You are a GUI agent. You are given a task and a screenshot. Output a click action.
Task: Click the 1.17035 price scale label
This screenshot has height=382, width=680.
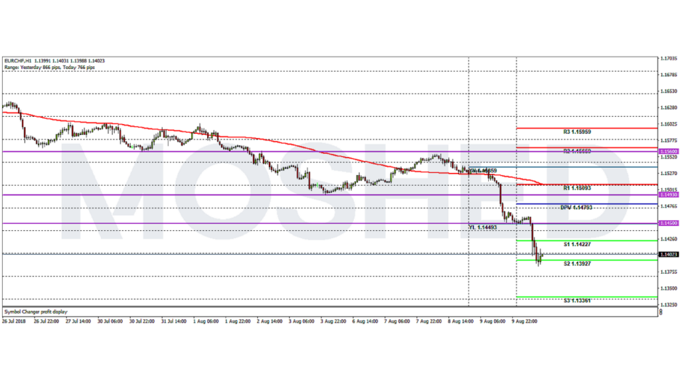click(x=668, y=58)
